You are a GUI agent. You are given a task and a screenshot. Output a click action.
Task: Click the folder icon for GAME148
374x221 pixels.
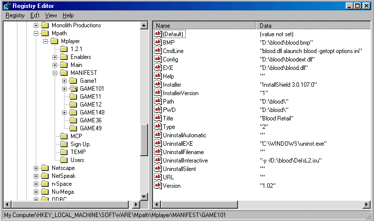(x=73, y=112)
